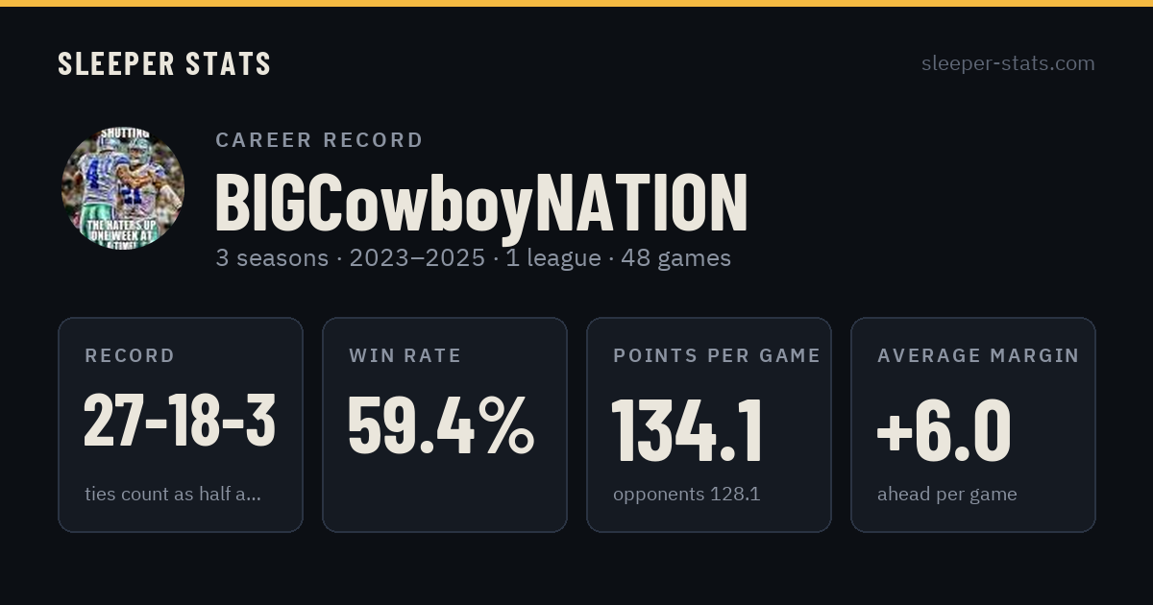1153x605 pixels.
Task: Click the POINTS PER GAME label
Action: (717, 355)
